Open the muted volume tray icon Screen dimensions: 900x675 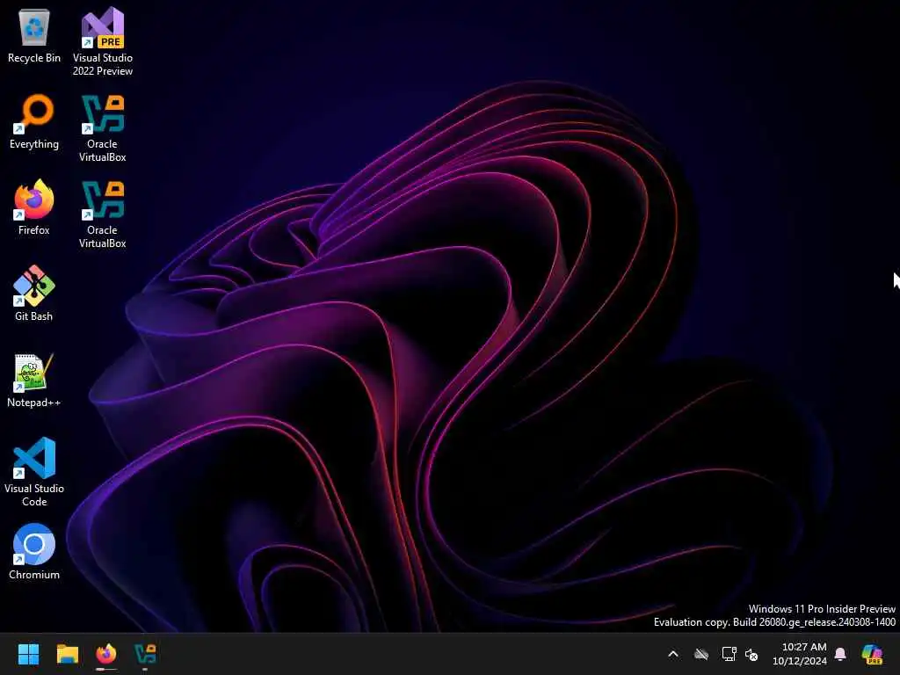tap(751, 654)
